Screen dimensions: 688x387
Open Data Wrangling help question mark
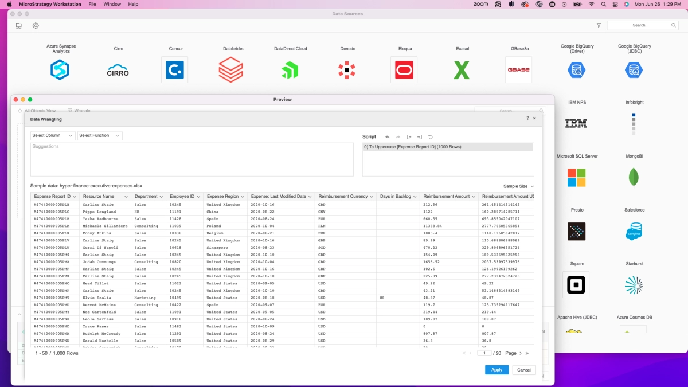point(527,118)
